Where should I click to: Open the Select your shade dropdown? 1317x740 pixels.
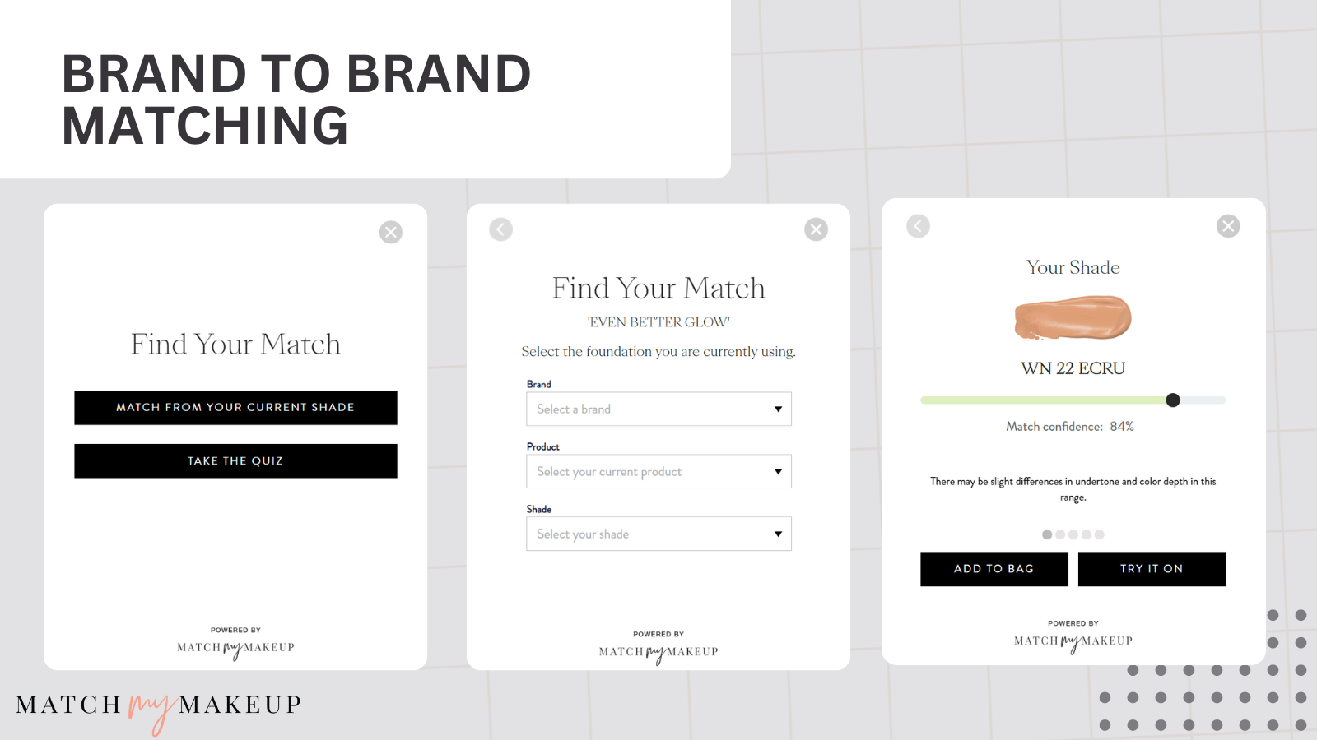point(658,534)
